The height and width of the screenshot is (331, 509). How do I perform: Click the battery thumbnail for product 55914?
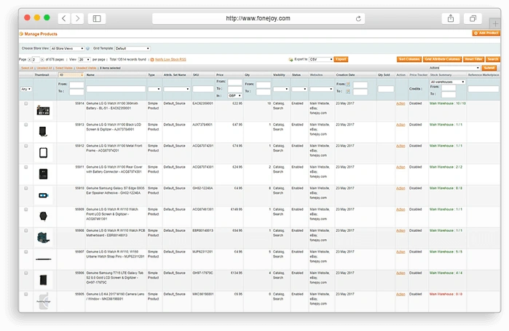pos(43,111)
